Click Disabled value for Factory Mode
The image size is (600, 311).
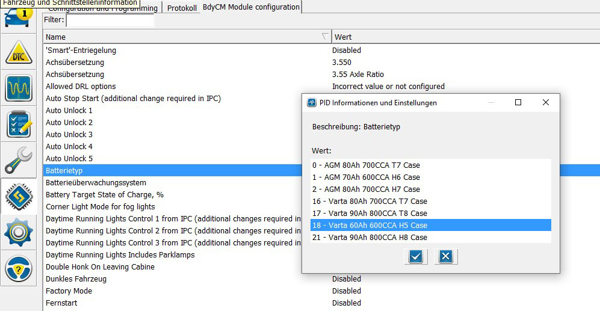[x=347, y=291]
